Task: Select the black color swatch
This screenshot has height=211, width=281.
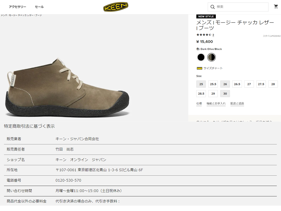Action: pyautogui.click(x=201, y=57)
